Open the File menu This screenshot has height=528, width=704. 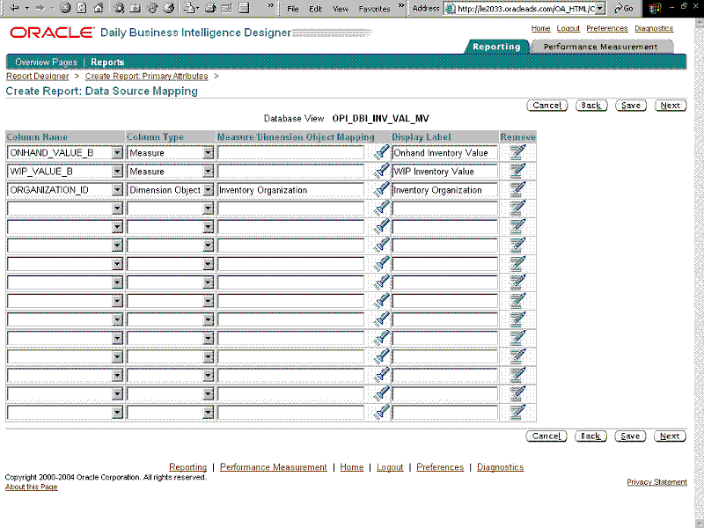tap(293, 9)
